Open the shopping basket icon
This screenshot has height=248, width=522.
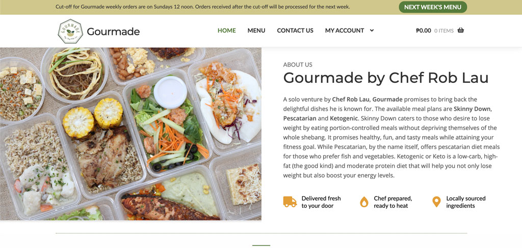tap(461, 30)
